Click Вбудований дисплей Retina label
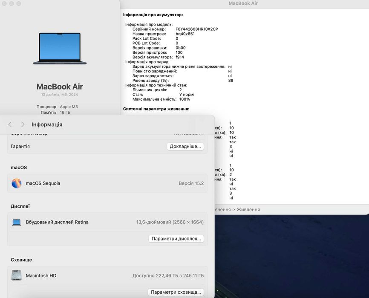This screenshot has width=369, height=298. coord(57,222)
